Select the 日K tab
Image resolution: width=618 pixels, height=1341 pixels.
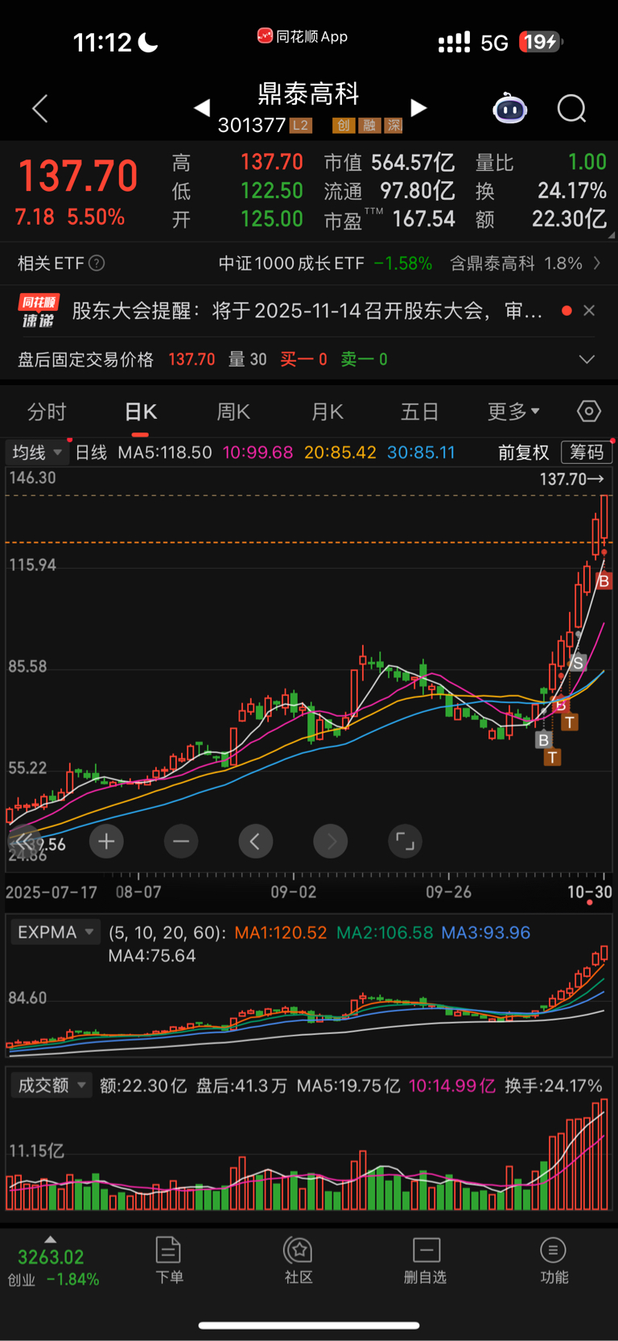point(141,412)
